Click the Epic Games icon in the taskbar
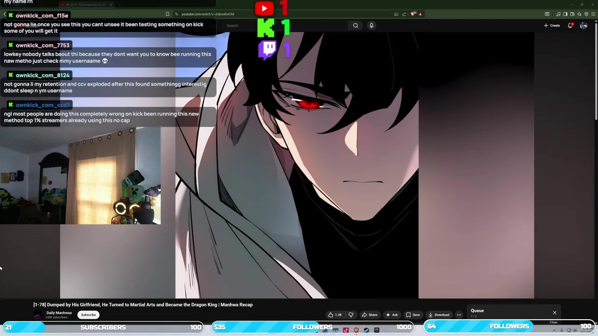 pos(377,330)
